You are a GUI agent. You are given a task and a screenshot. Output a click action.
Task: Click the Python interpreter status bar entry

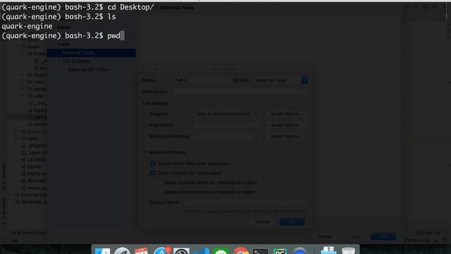(x=417, y=240)
